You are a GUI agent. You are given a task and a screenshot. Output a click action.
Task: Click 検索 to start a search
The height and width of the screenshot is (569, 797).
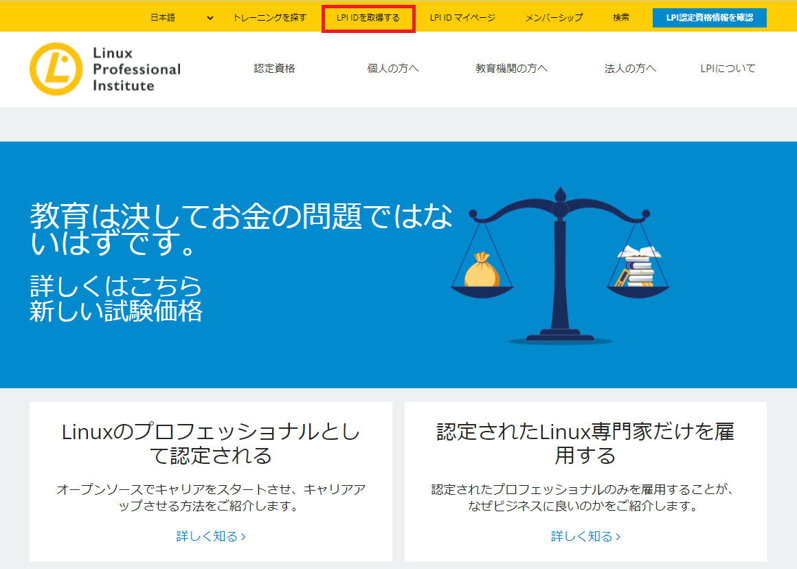click(x=620, y=16)
